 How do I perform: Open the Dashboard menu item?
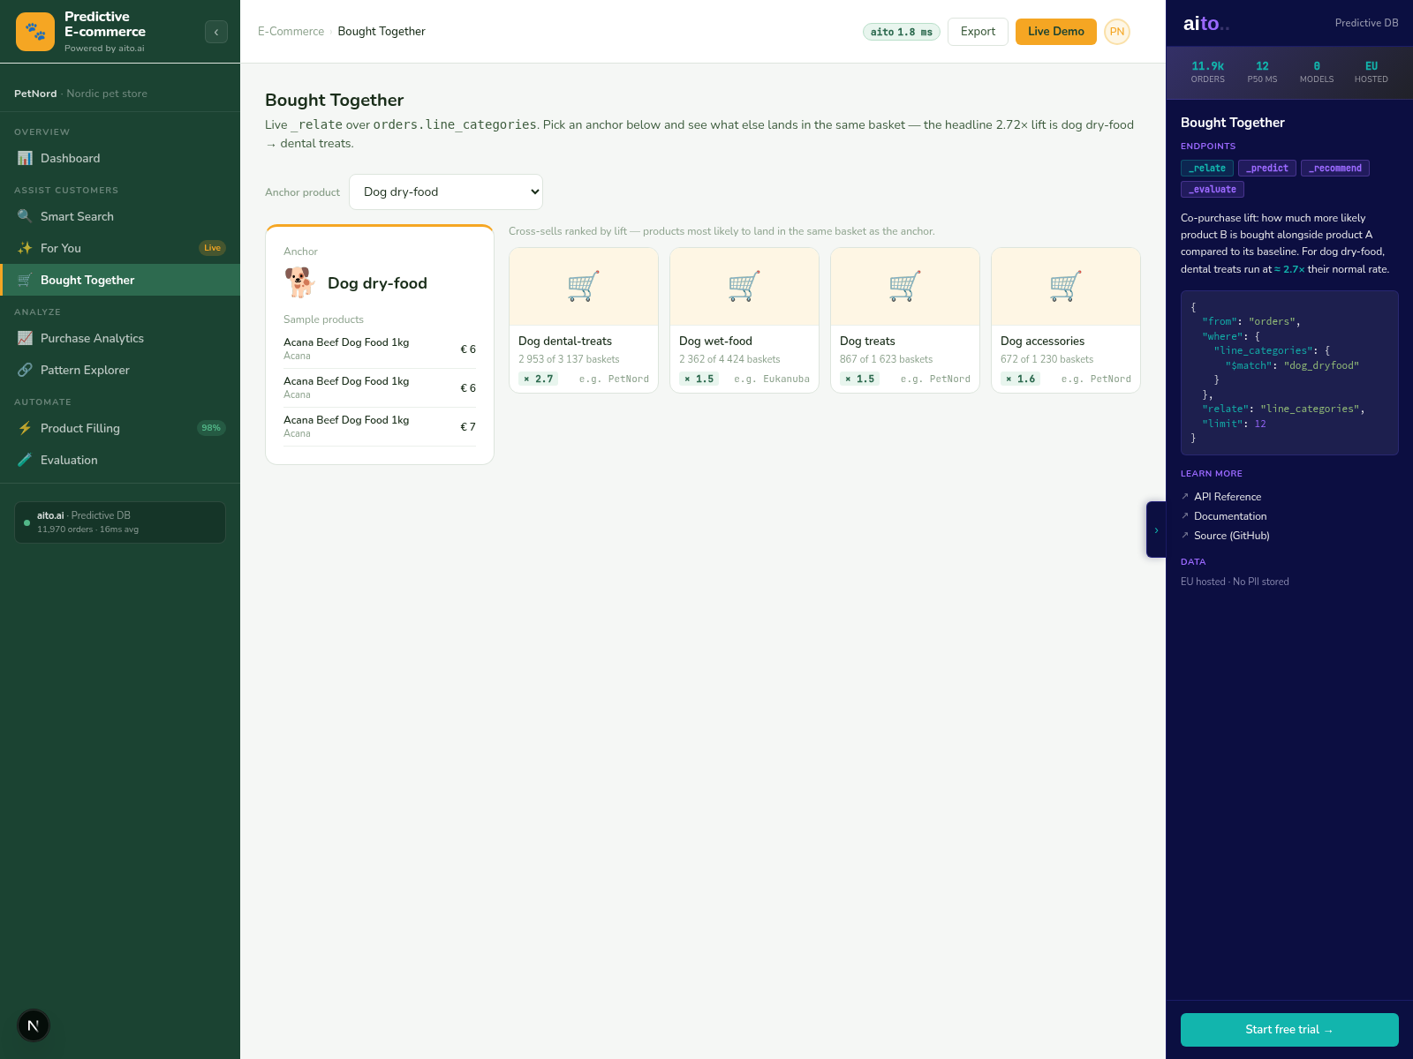[x=120, y=158]
